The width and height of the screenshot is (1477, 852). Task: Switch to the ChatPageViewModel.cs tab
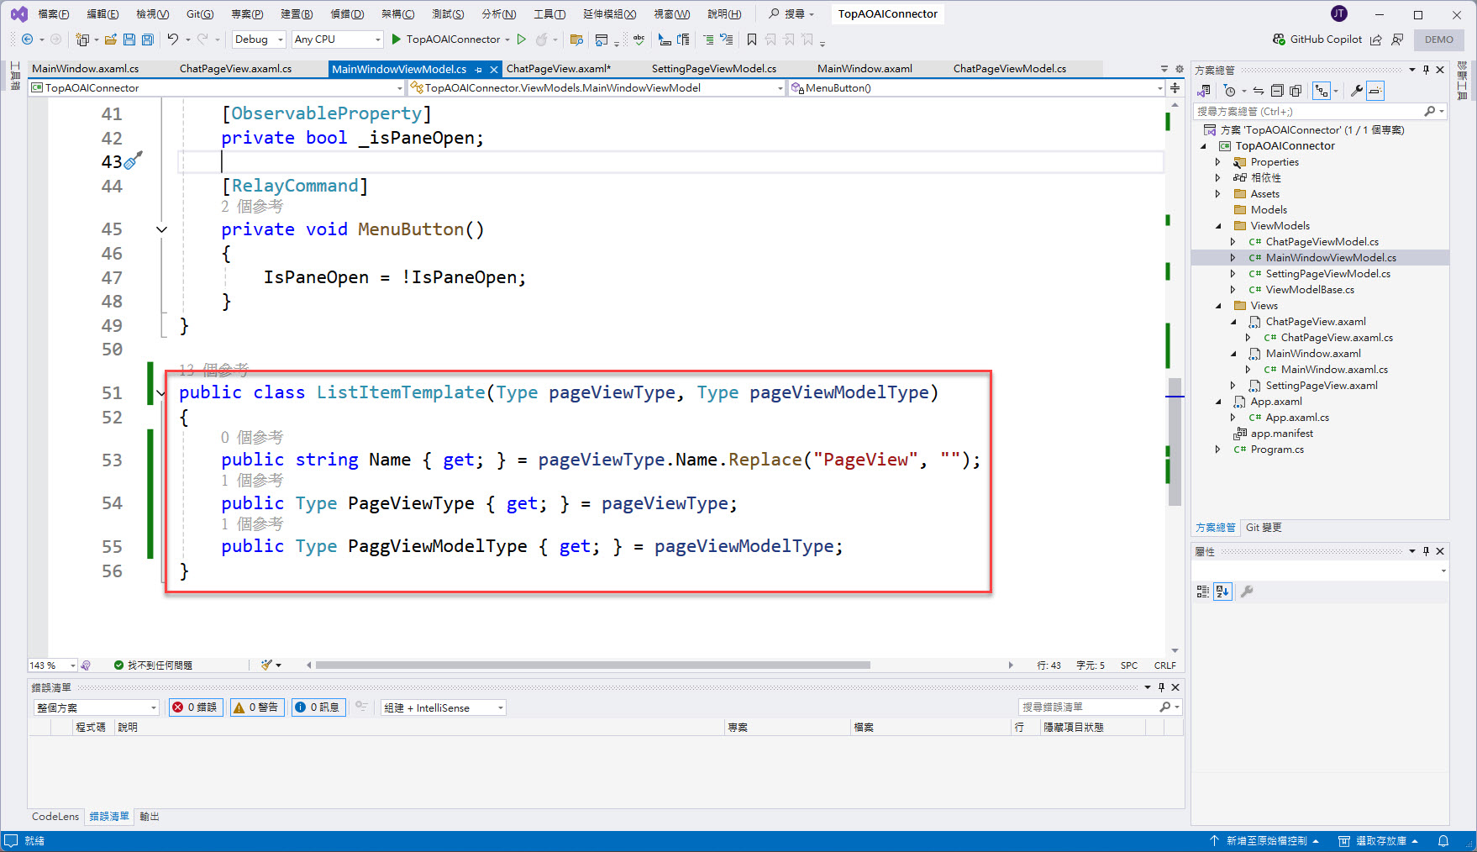pos(1010,69)
